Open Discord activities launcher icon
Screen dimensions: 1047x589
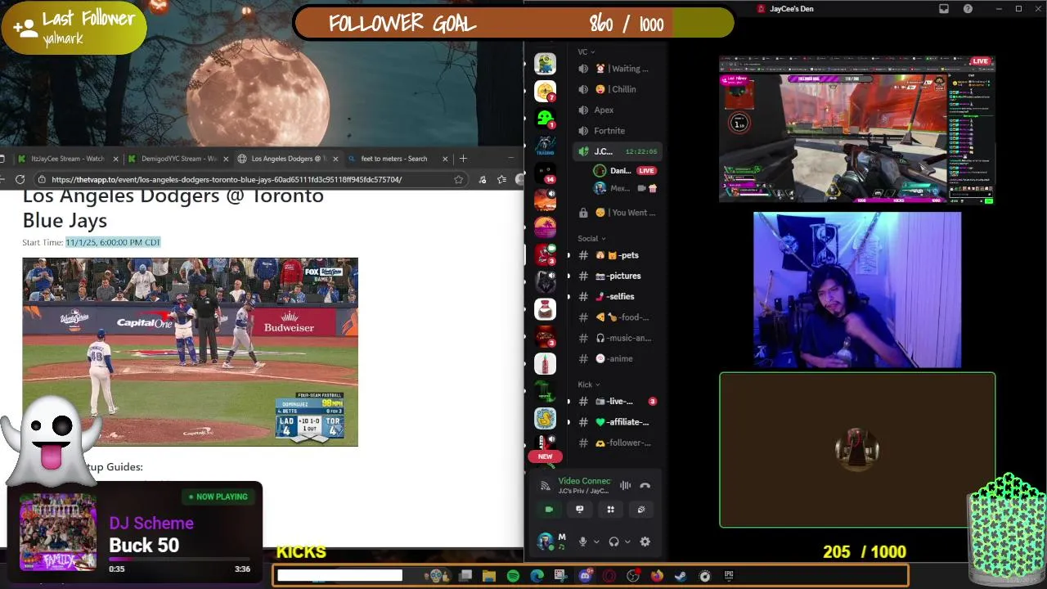(x=610, y=509)
